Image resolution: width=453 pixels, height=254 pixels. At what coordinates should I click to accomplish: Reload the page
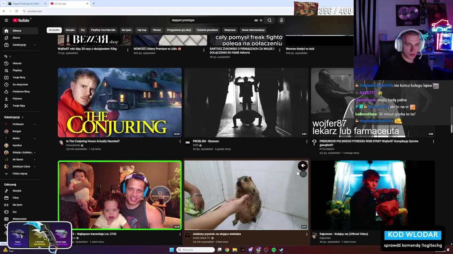[17, 11]
